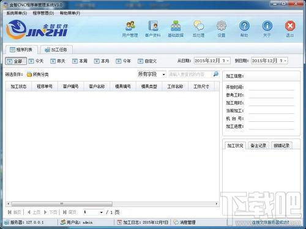Sort by 模具类型 column header

click(x=149, y=86)
